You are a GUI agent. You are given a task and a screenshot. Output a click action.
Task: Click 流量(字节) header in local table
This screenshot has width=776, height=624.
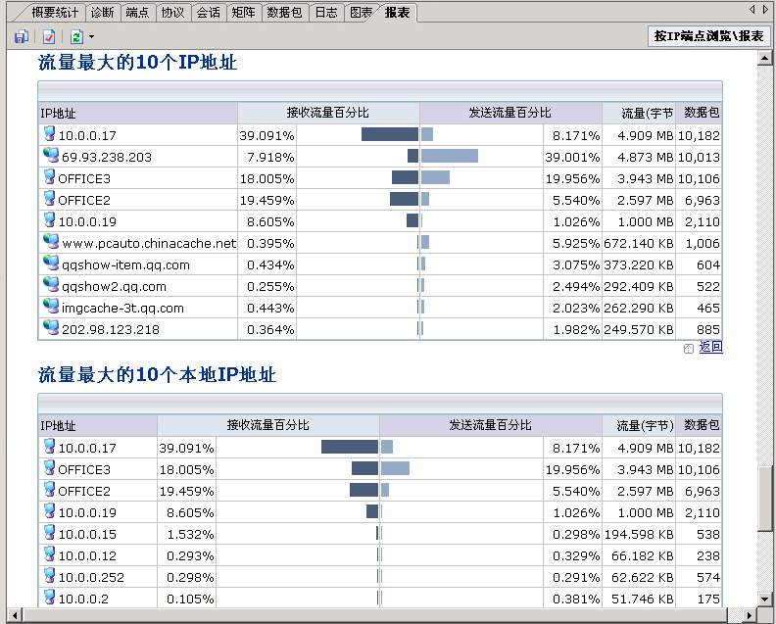(639, 425)
